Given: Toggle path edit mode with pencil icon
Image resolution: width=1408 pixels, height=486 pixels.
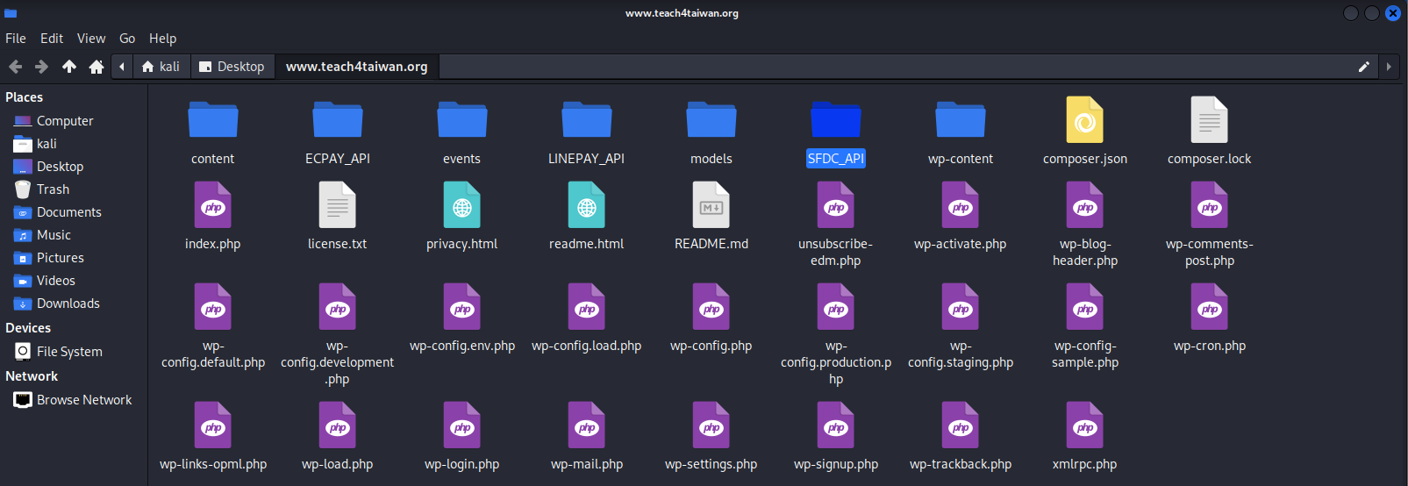Looking at the screenshot, I should (x=1364, y=67).
